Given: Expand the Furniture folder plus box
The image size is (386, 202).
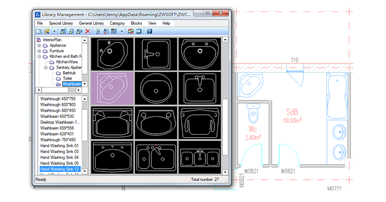Looking at the screenshot, I should click(39, 51).
